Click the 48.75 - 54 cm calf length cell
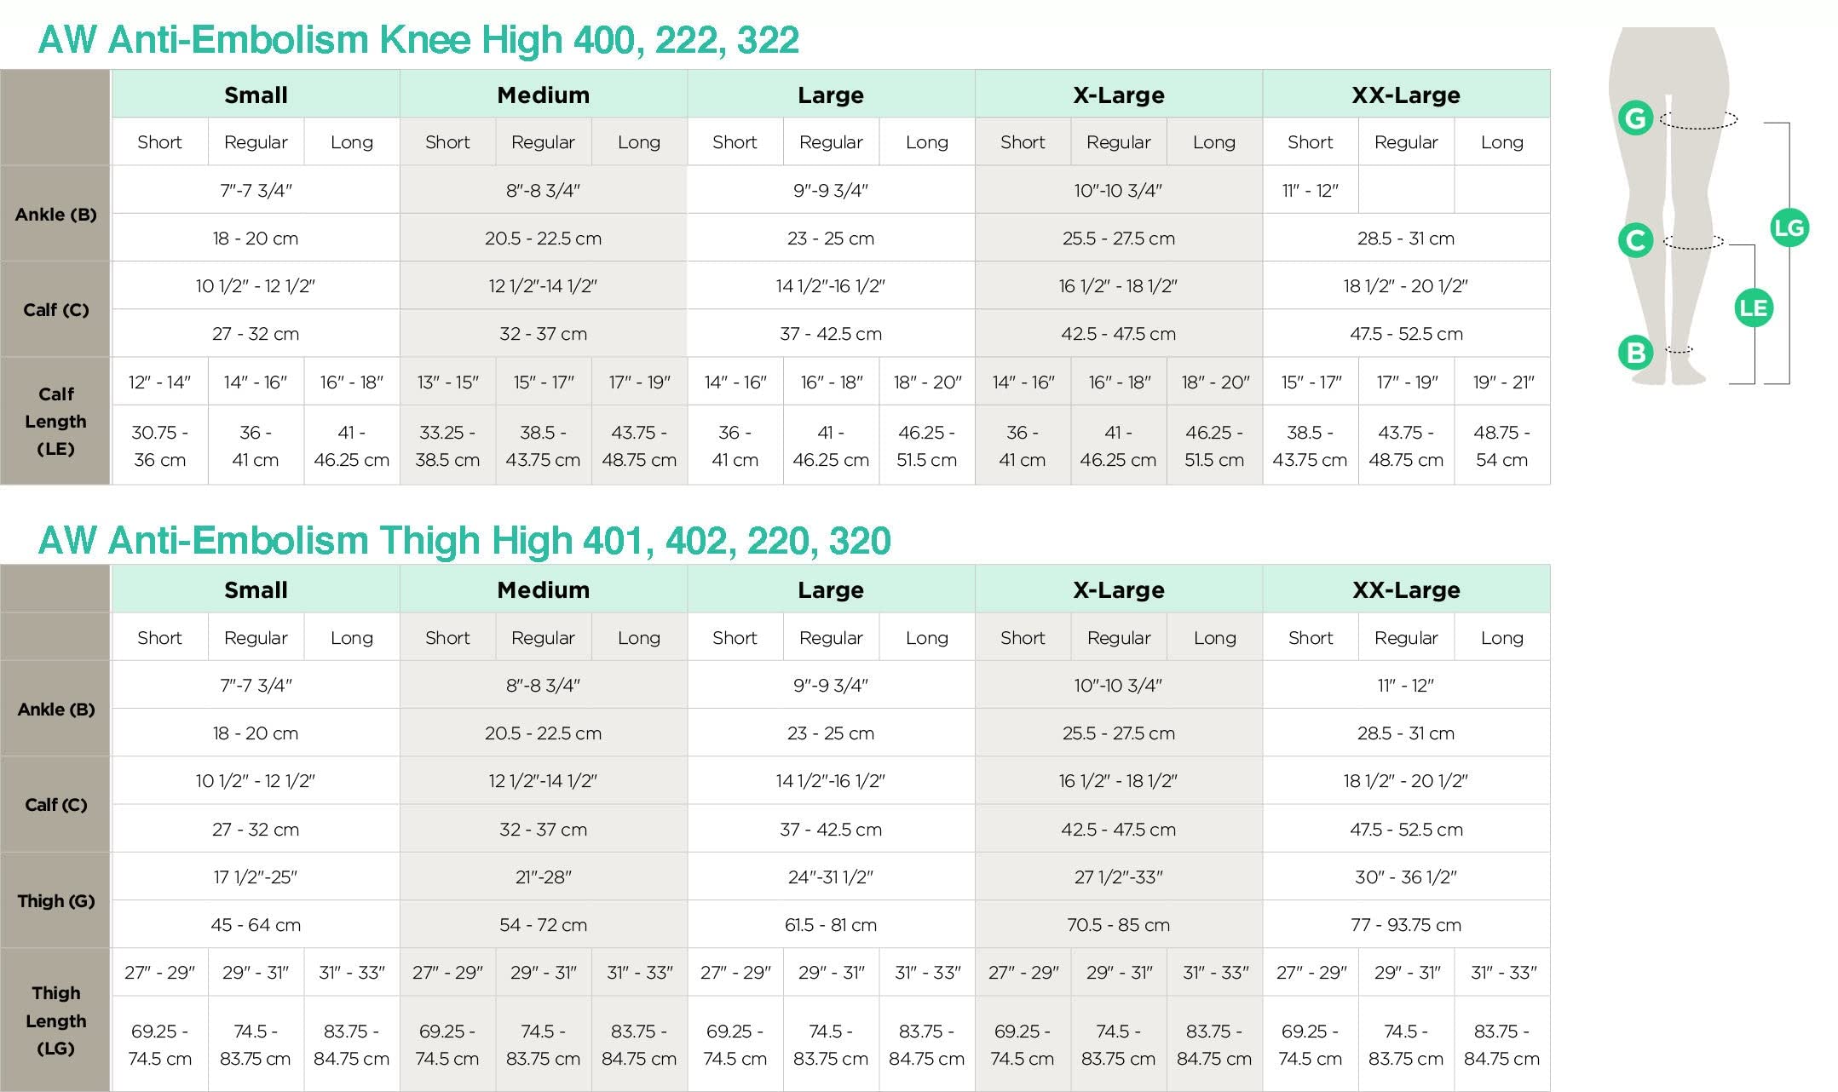This screenshot has height=1092, width=1838. tap(1501, 445)
